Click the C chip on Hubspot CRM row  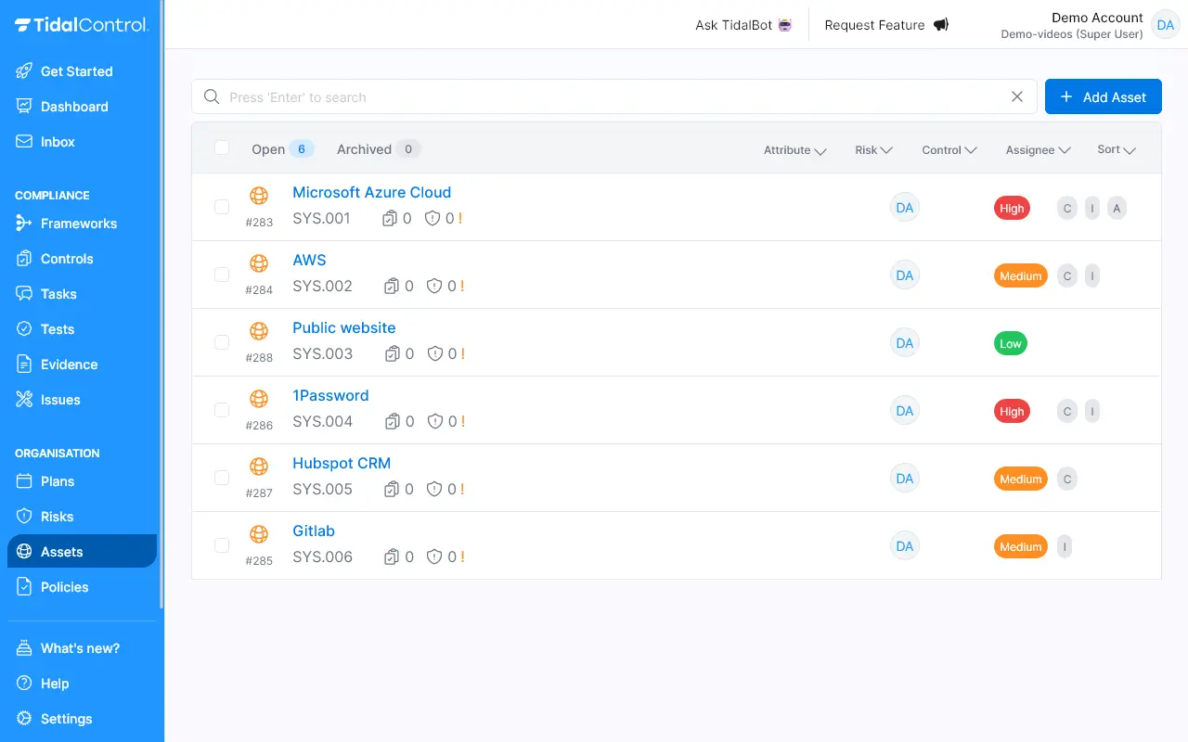coord(1067,480)
